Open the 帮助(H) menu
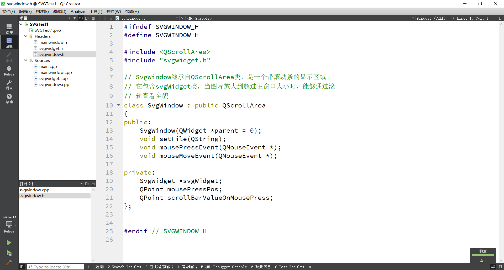The height and width of the screenshot is (270, 504). click(132, 11)
